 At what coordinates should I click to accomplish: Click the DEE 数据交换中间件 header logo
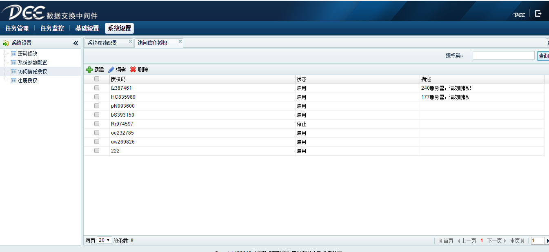coord(50,12)
